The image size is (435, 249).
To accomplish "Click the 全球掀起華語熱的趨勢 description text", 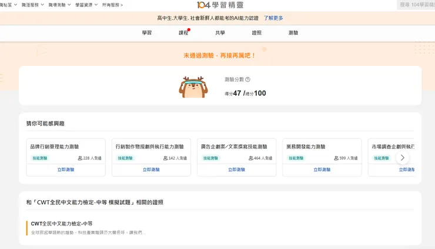I will tap(88, 233).
